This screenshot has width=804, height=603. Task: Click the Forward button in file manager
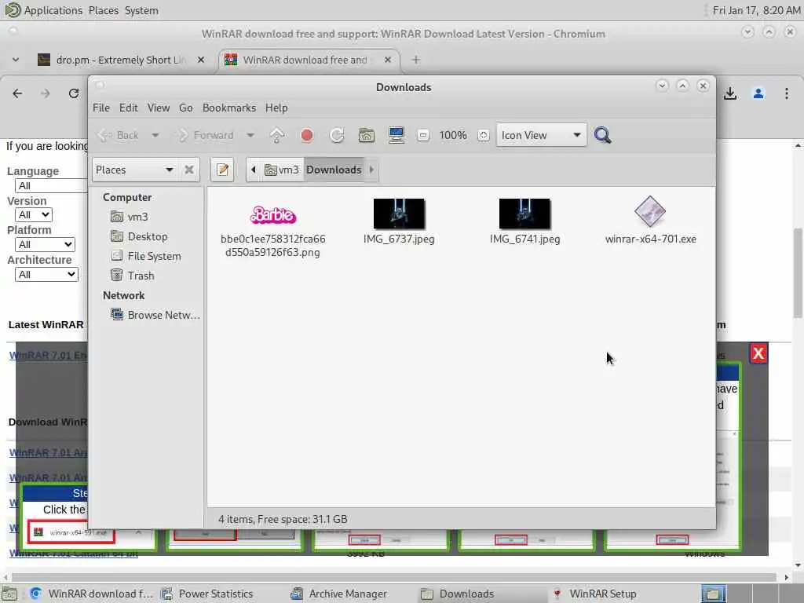205,135
